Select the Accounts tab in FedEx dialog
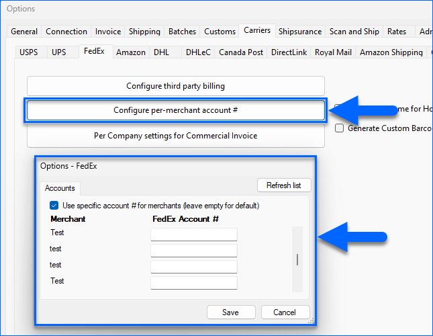Viewport: 433px width, 336px height. [60, 188]
